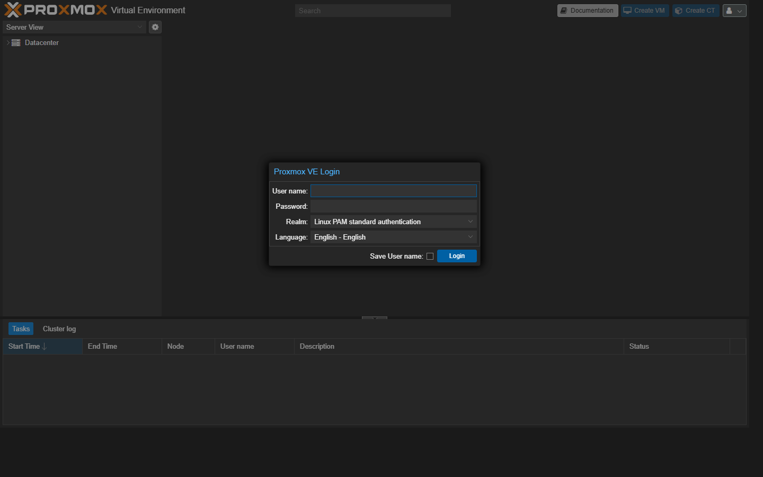Click Create VM button
The width and height of the screenshot is (763, 477).
click(x=645, y=11)
